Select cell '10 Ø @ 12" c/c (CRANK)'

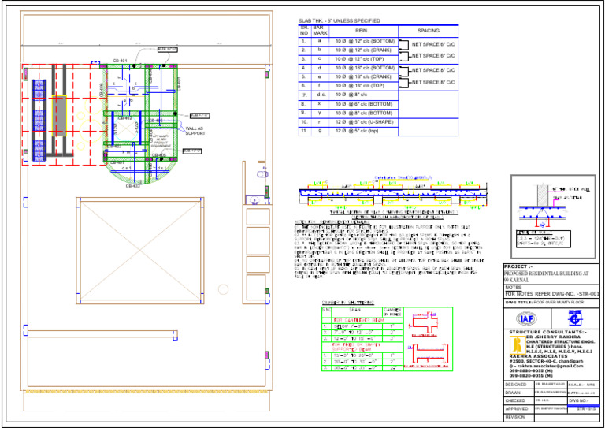pyautogui.click(x=363, y=50)
